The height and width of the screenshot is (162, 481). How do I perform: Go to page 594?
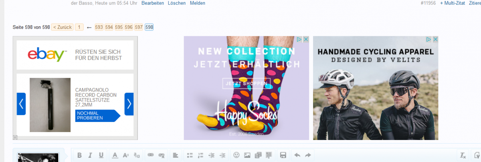[x=109, y=27]
